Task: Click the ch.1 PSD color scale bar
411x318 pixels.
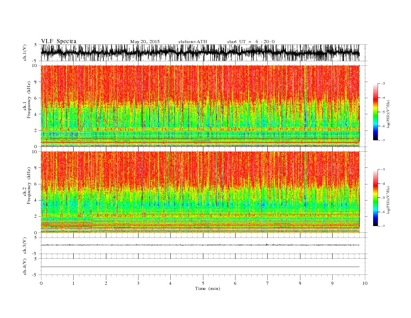Action: click(375, 112)
